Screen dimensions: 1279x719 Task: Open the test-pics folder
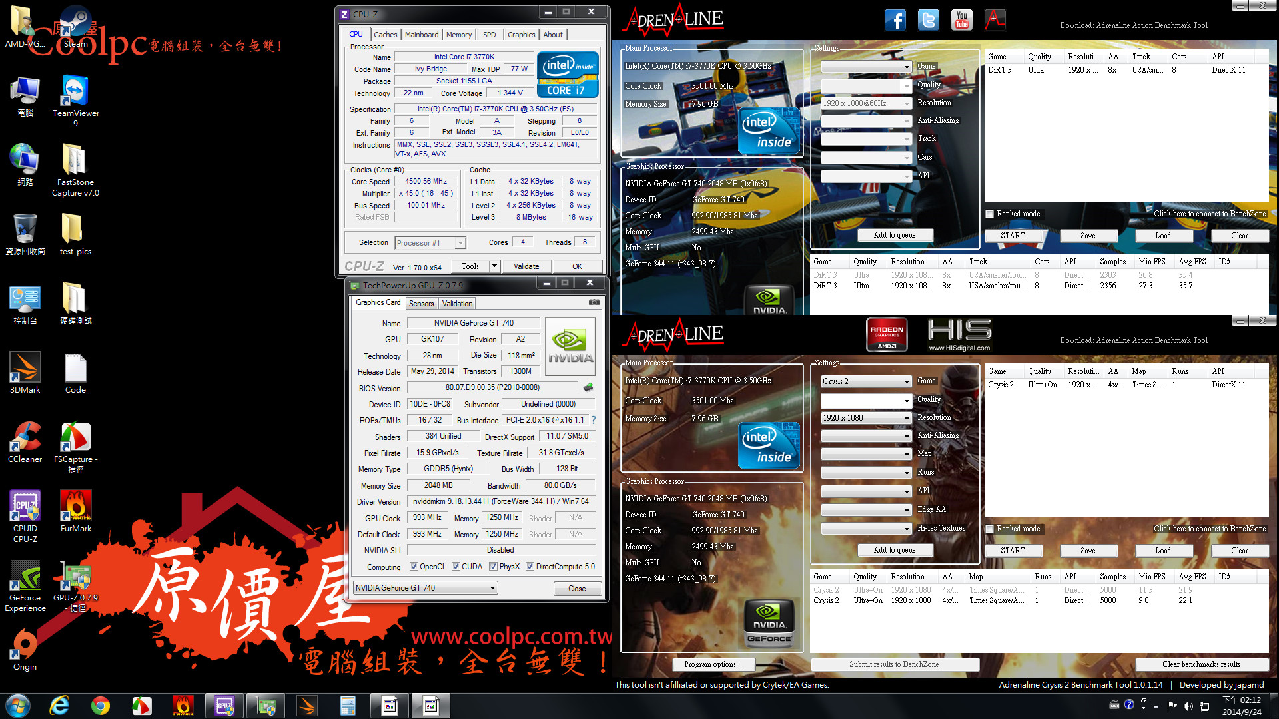[x=75, y=234]
